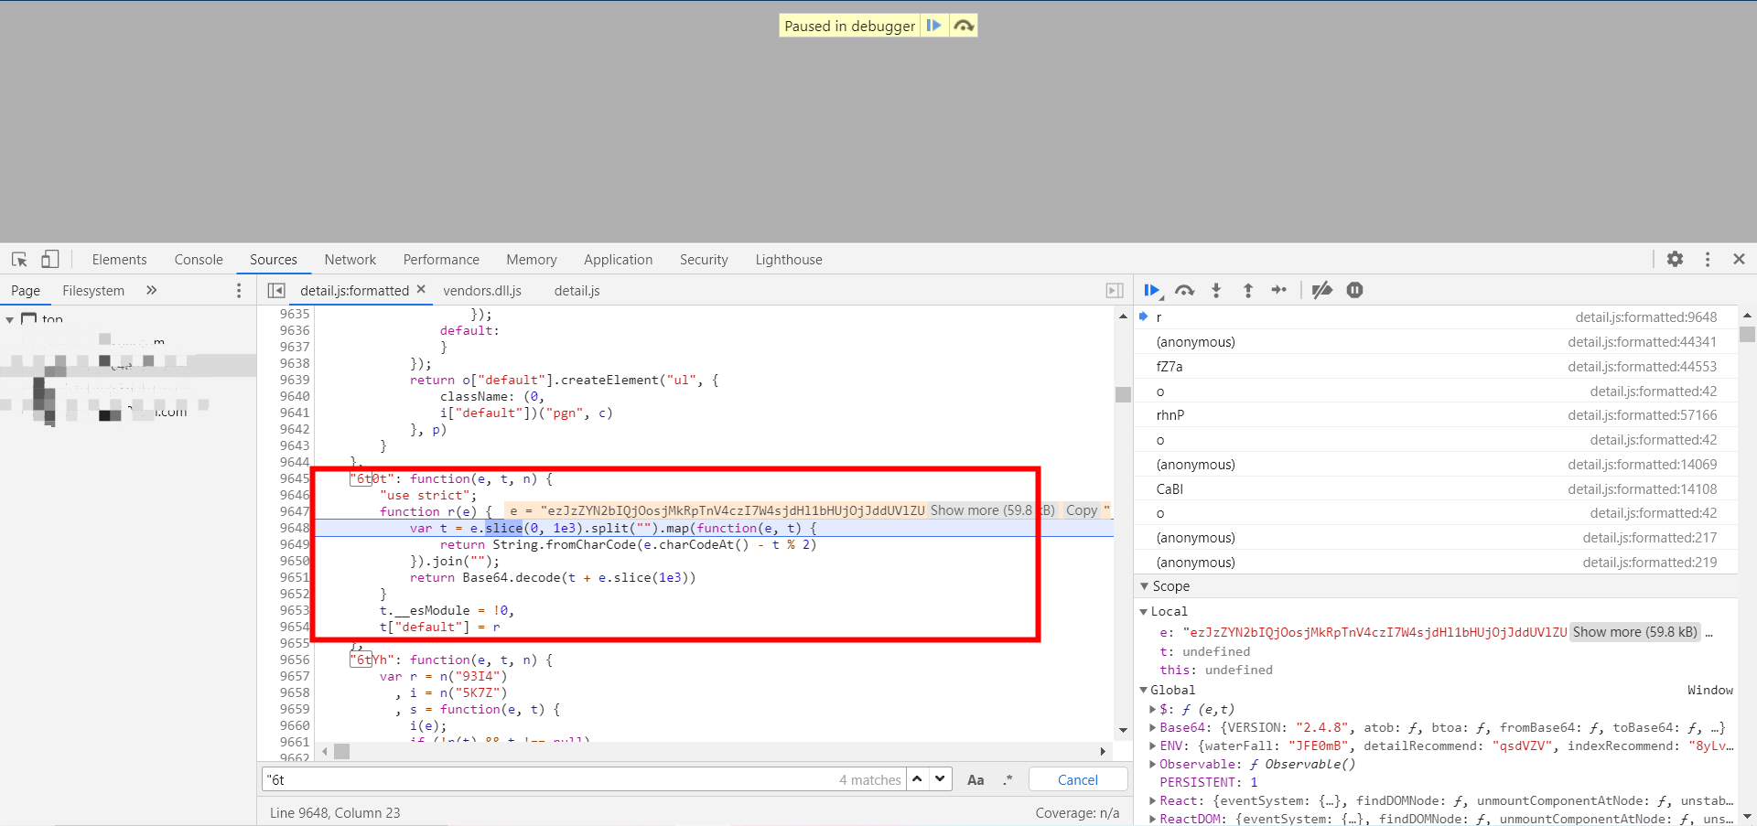Open the Memory tab
Screen dimensions: 1757x826
point(532,260)
